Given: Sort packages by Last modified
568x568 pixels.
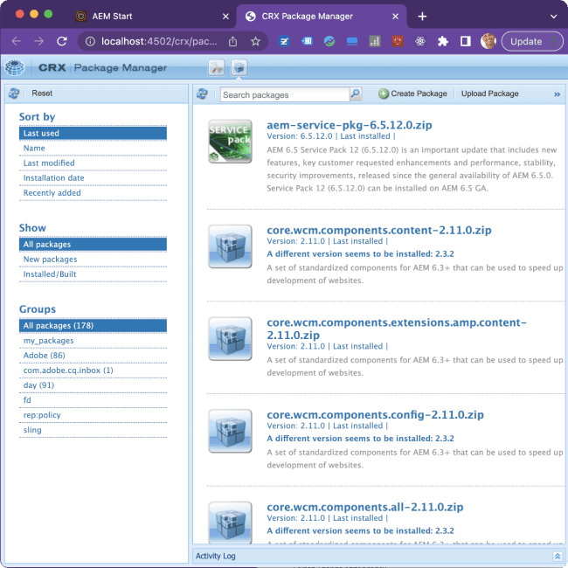Looking at the screenshot, I should pyautogui.click(x=93, y=163).
